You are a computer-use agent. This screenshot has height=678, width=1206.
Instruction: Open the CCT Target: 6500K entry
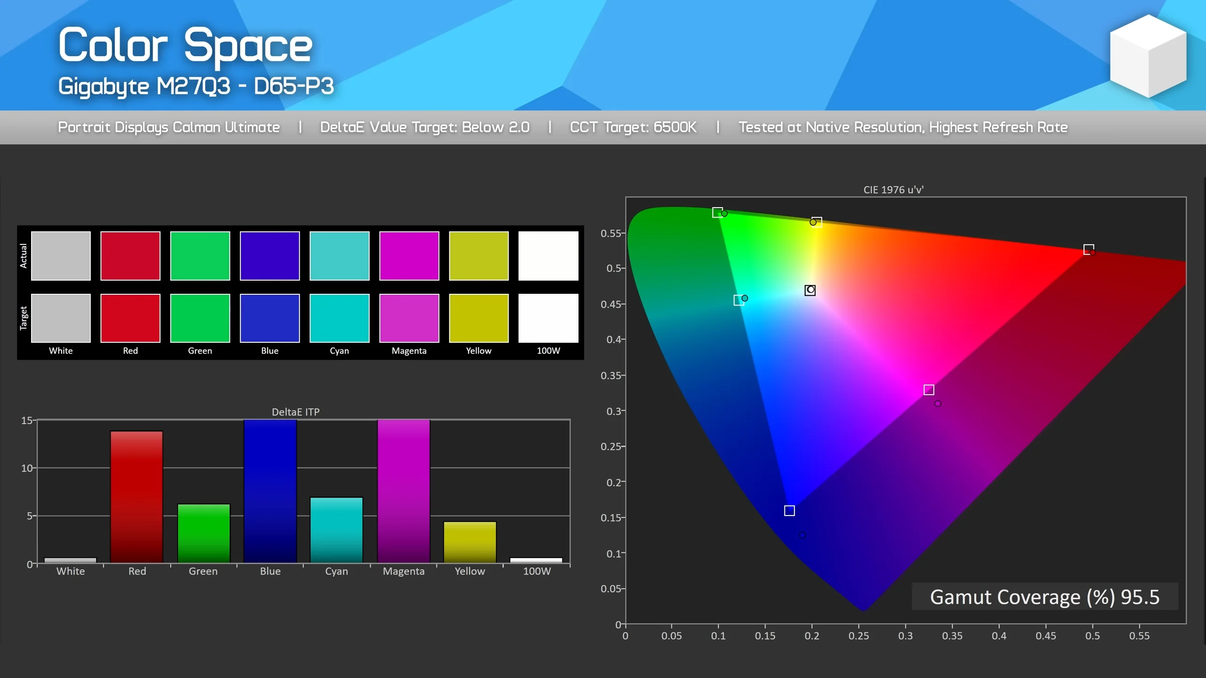pos(634,127)
